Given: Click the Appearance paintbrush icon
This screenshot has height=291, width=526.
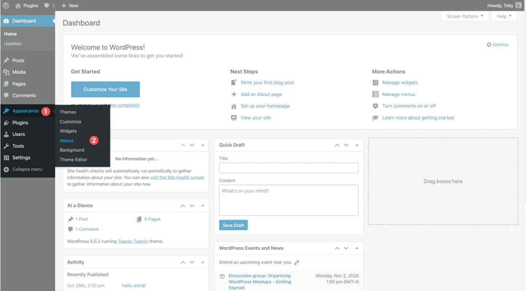Looking at the screenshot, I should click(x=6, y=111).
